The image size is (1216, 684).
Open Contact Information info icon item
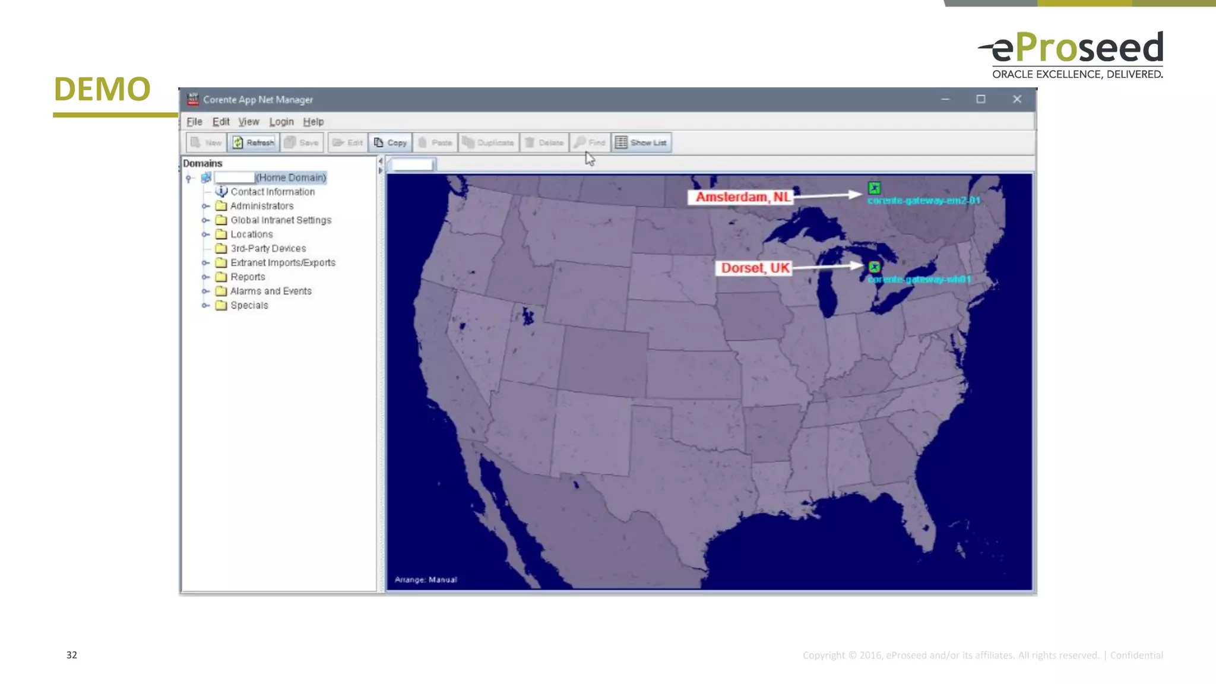(221, 191)
